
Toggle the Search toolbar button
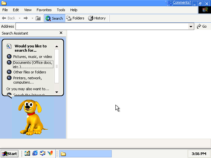(54, 18)
